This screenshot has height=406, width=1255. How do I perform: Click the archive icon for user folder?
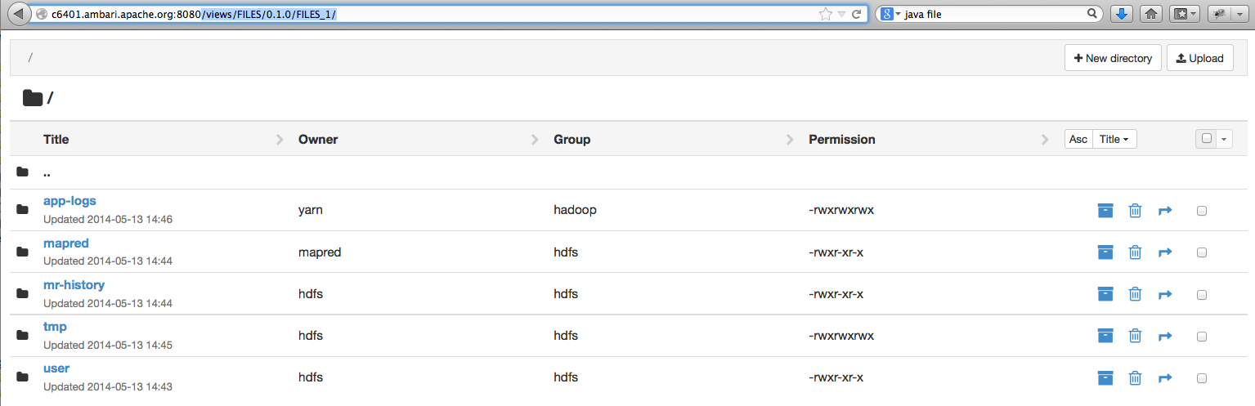coord(1105,377)
